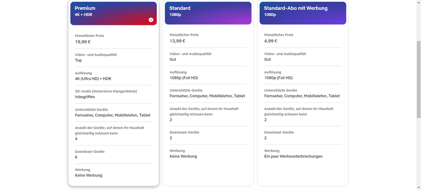
Task: Click the 19,99 € monthly price
Action: click(x=83, y=42)
